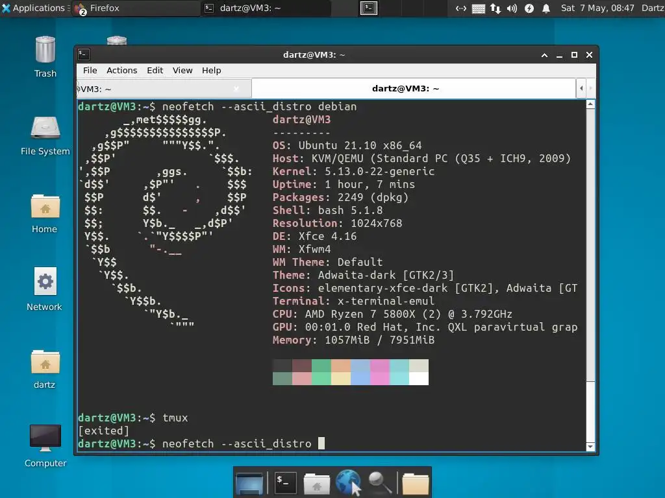Close the terminal window
The image size is (665, 498).
pyautogui.click(x=589, y=55)
